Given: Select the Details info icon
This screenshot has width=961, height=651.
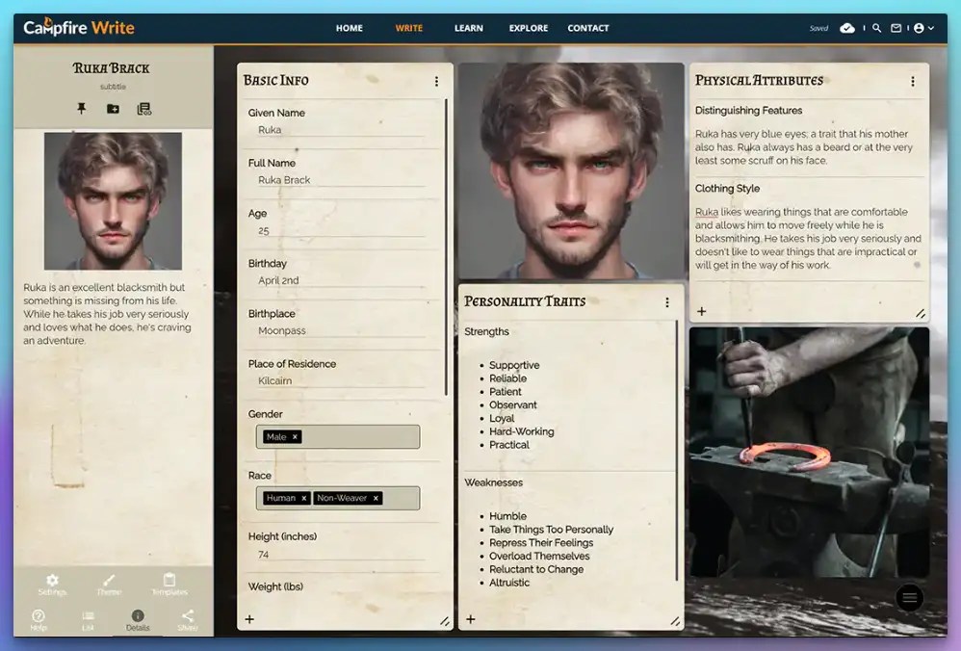Looking at the screenshot, I should 138,620.
